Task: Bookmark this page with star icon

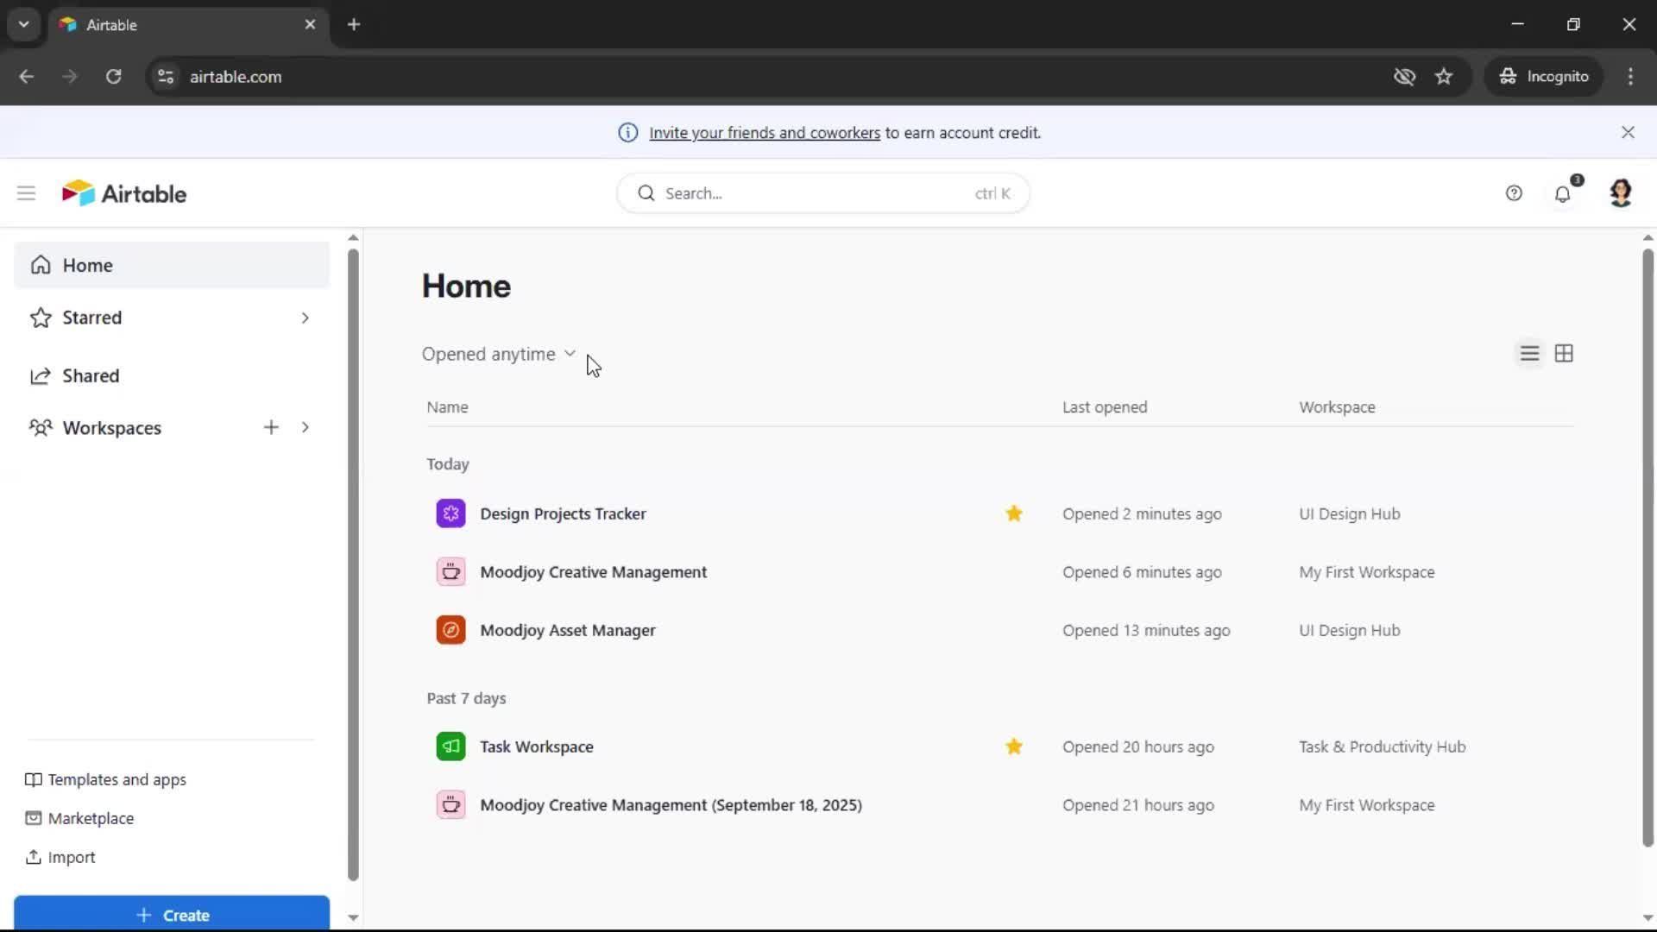Action: click(x=1444, y=77)
